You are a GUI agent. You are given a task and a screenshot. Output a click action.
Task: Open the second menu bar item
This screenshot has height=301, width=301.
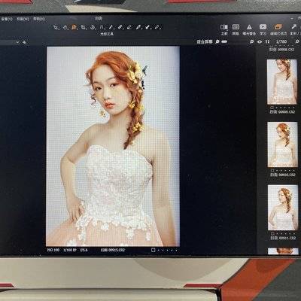pos(23,19)
